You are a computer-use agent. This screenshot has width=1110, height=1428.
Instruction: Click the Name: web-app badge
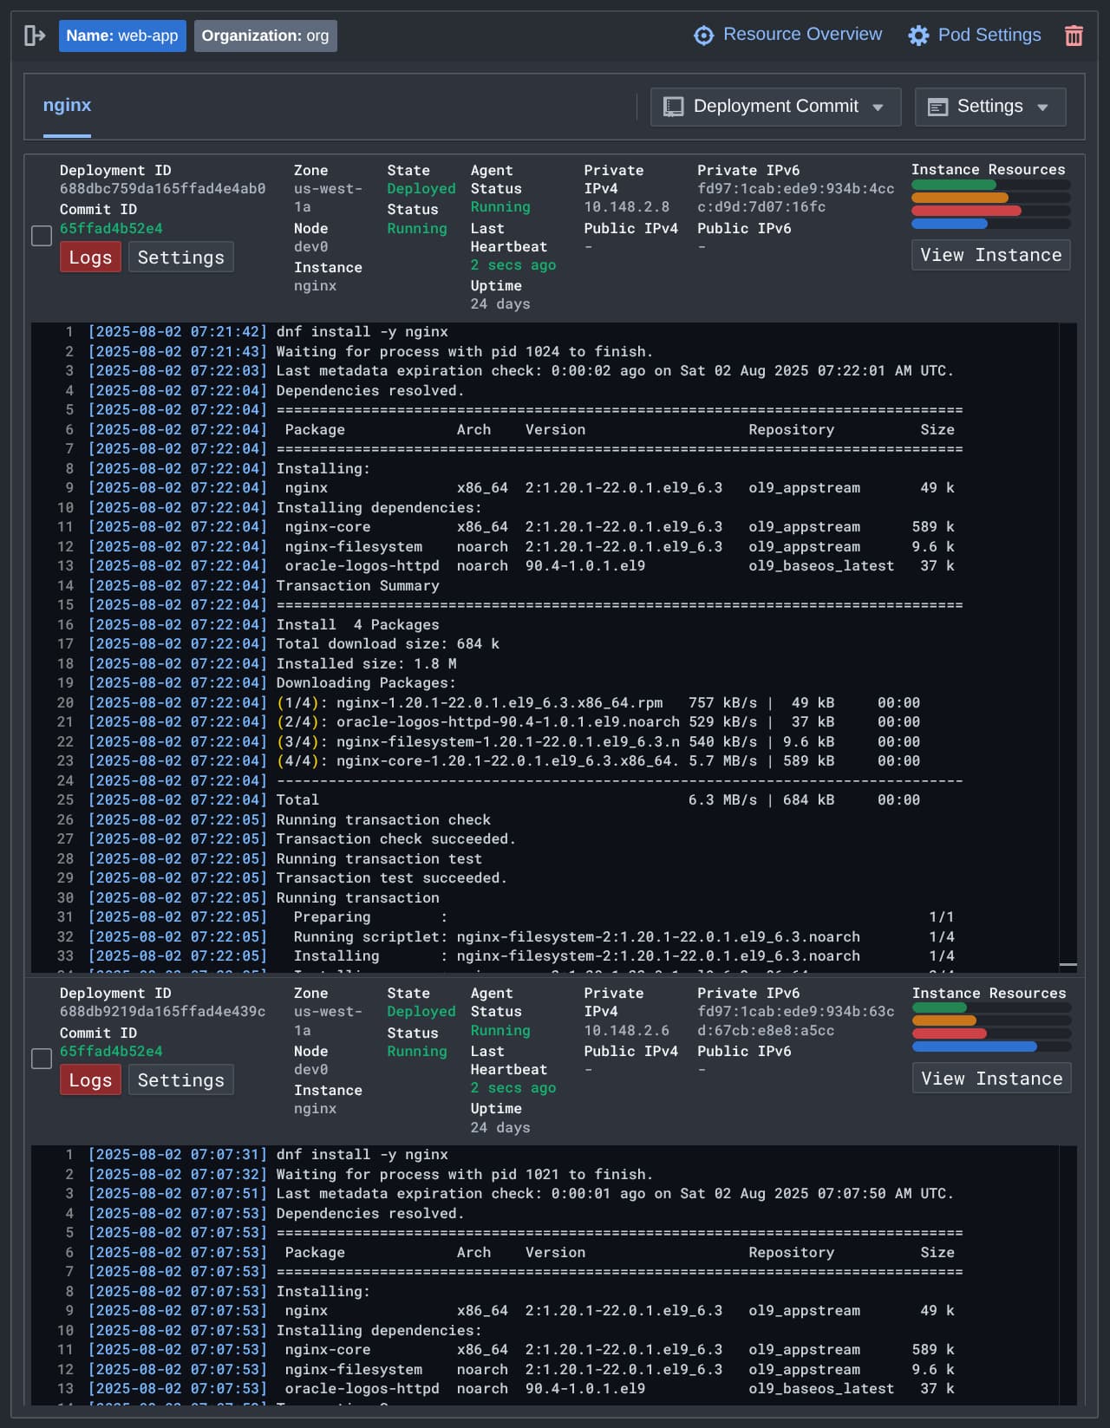point(122,36)
